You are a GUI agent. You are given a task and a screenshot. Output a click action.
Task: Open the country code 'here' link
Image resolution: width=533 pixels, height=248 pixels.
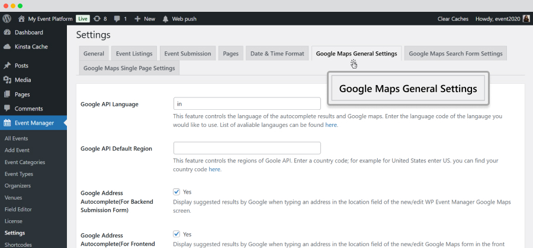[214, 169]
